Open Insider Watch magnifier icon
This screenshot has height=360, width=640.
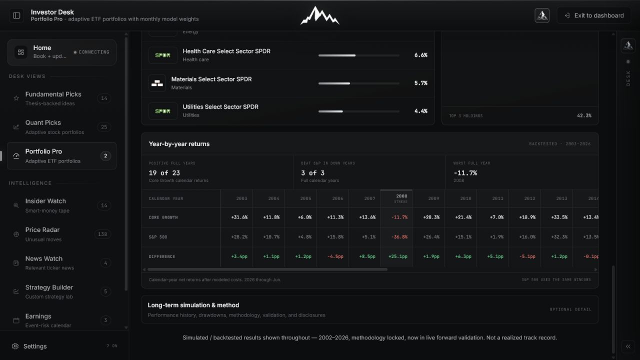pos(16,205)
